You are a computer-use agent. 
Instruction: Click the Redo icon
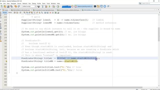tap(19, 6)
